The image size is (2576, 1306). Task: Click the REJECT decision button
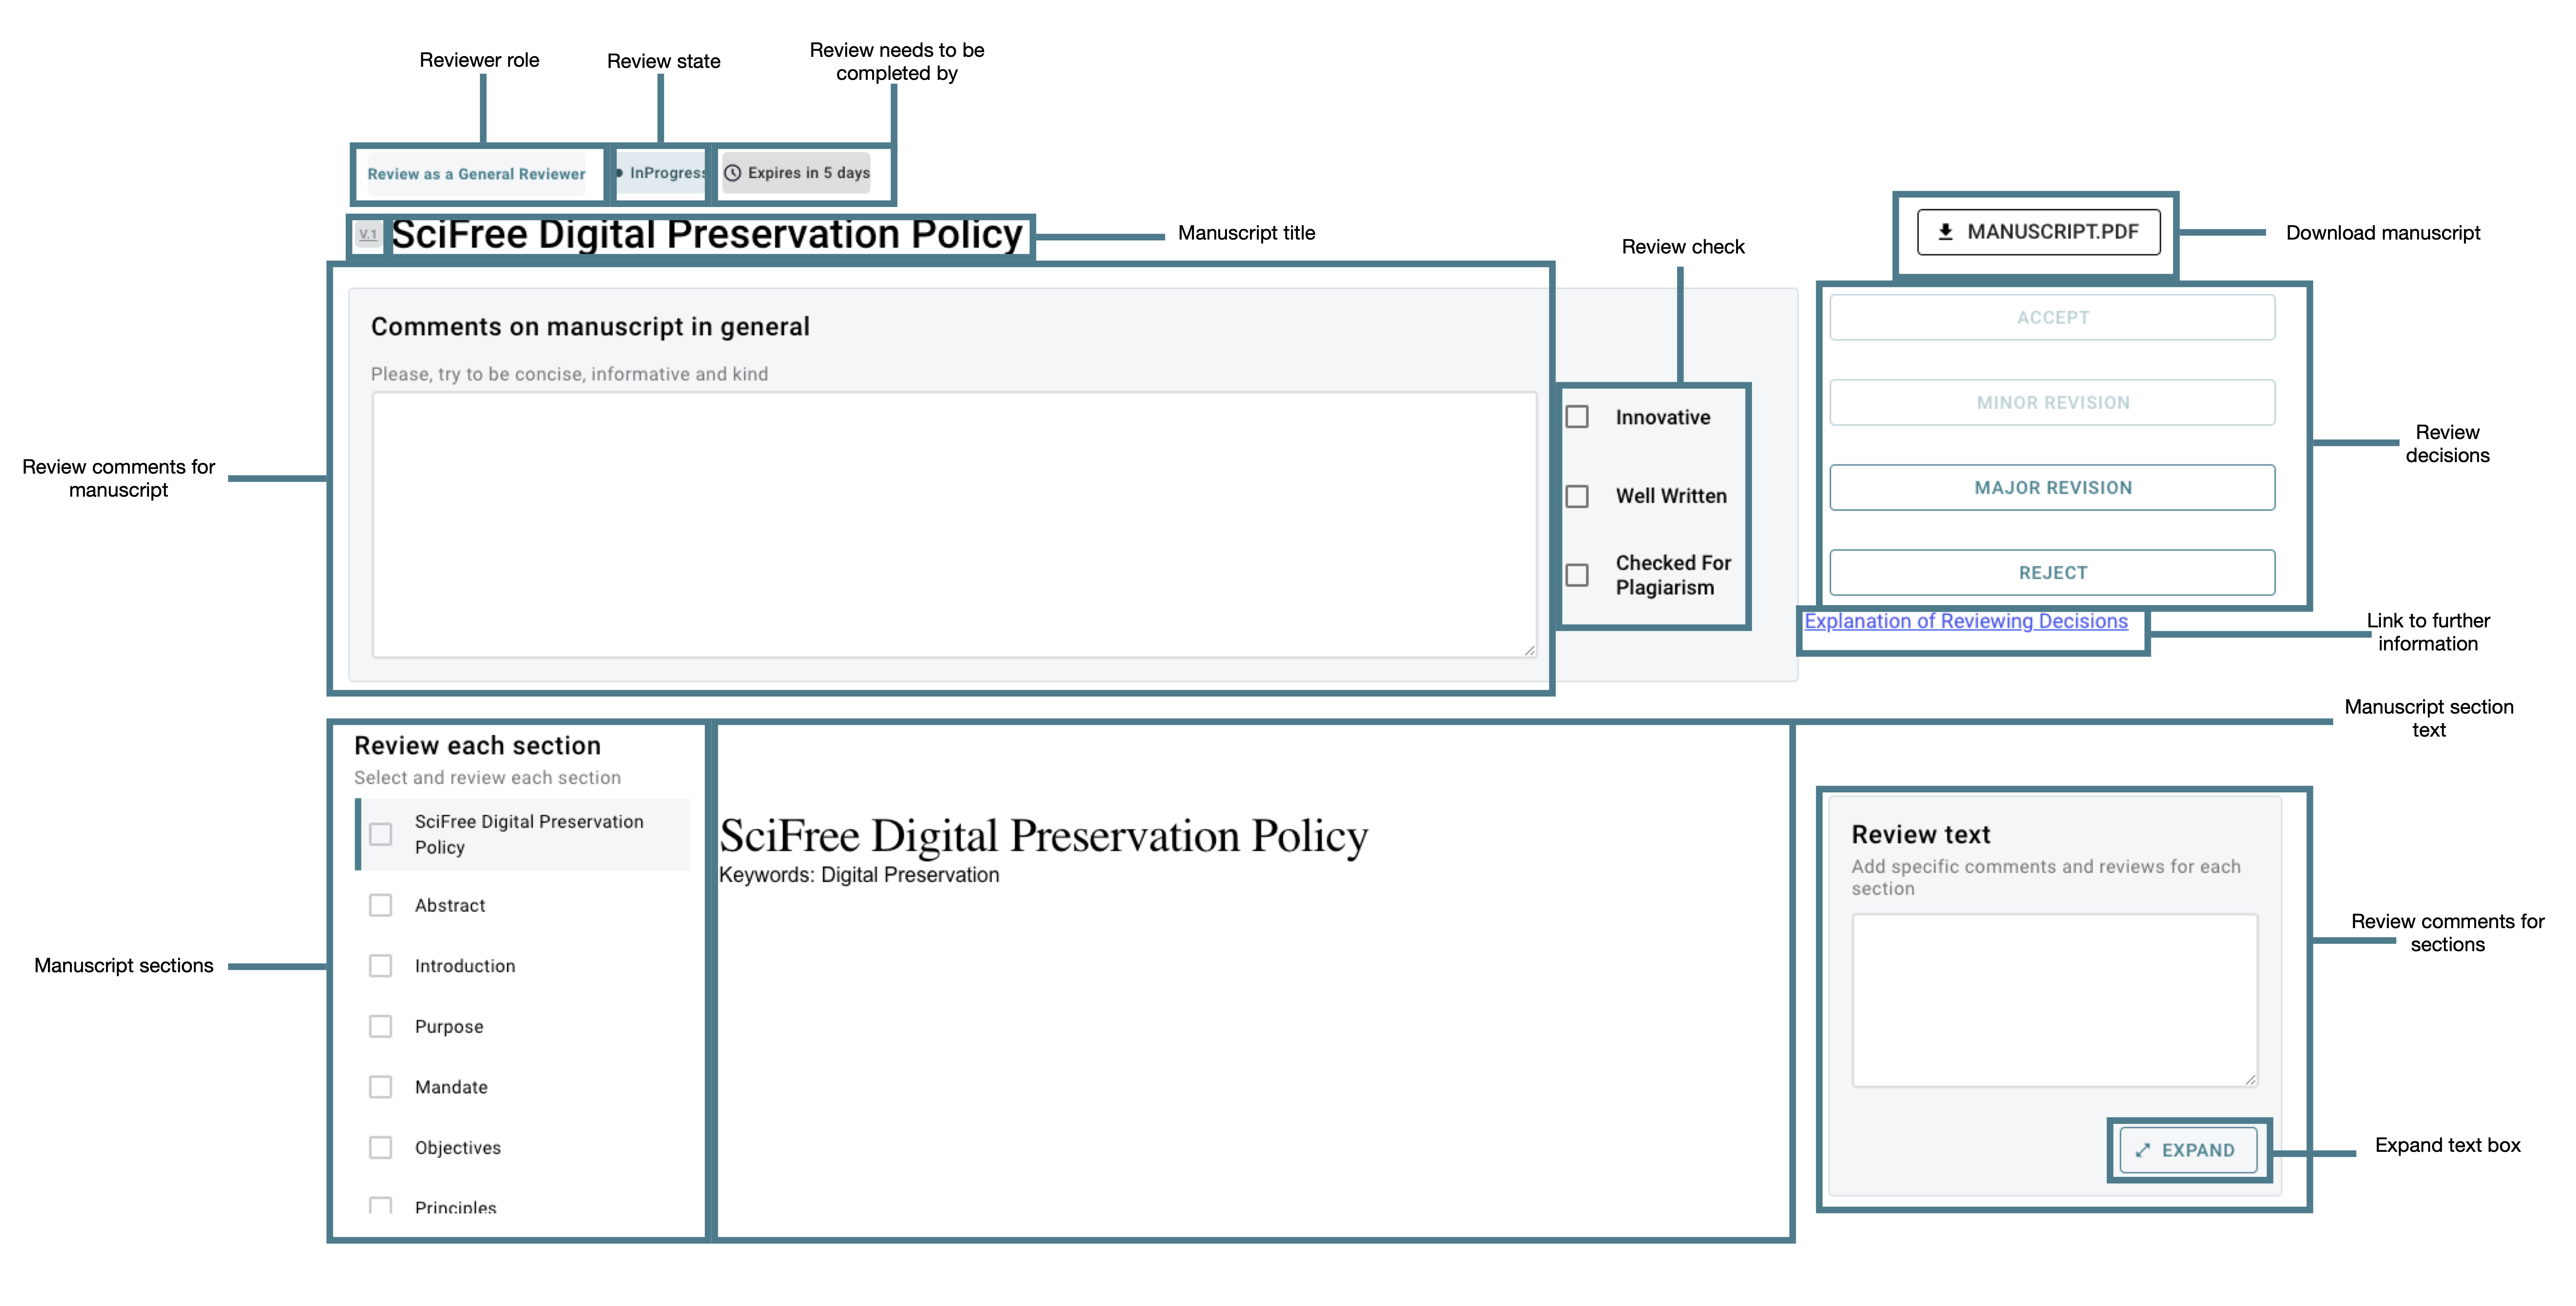(2052, 572)
